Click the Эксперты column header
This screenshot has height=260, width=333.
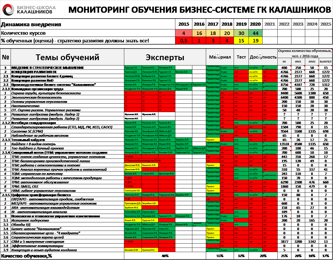165,57
